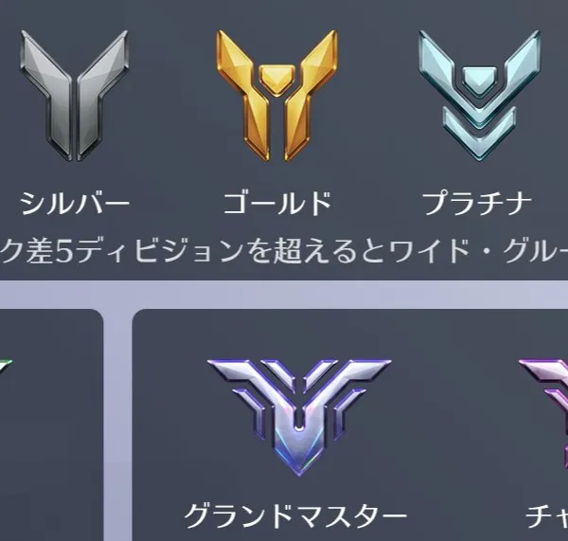
Task: Select the プラチナ label text
Action: (x=477, y=203)
